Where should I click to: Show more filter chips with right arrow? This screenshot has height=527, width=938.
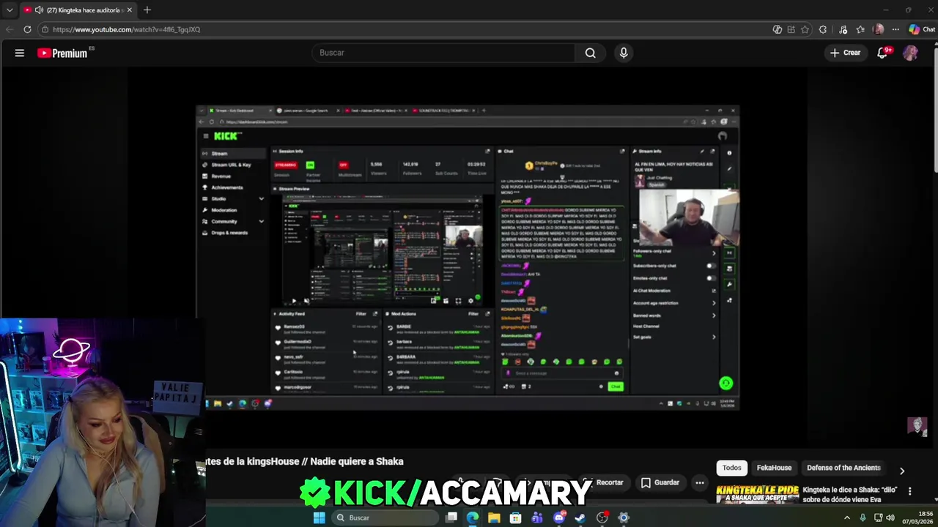[902, 471]
